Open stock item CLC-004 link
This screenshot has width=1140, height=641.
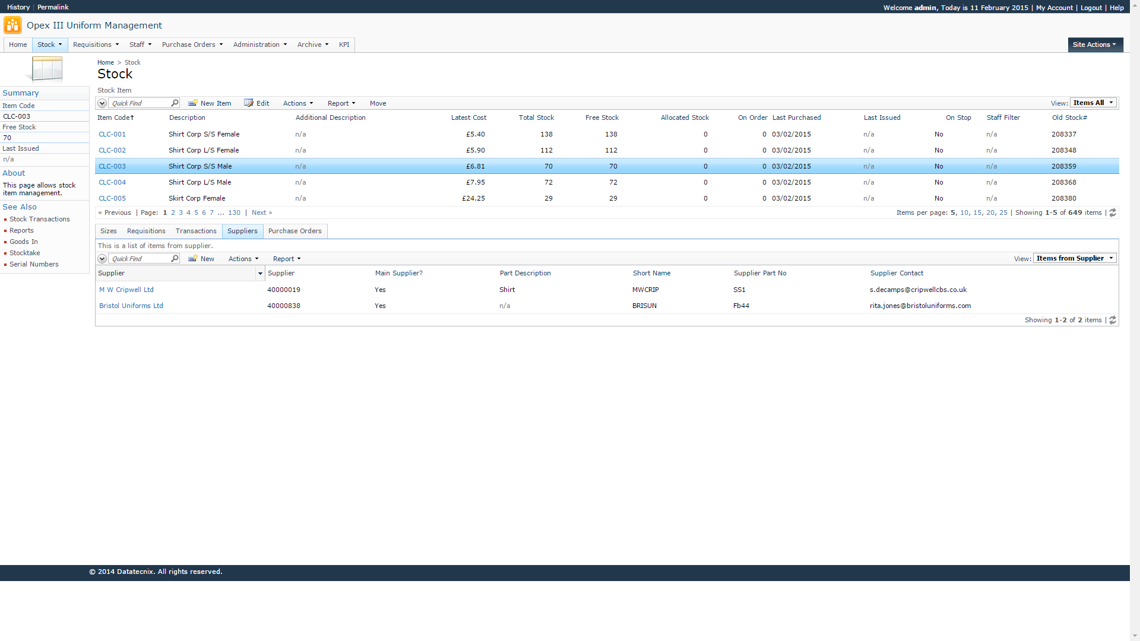click(112, 182)
